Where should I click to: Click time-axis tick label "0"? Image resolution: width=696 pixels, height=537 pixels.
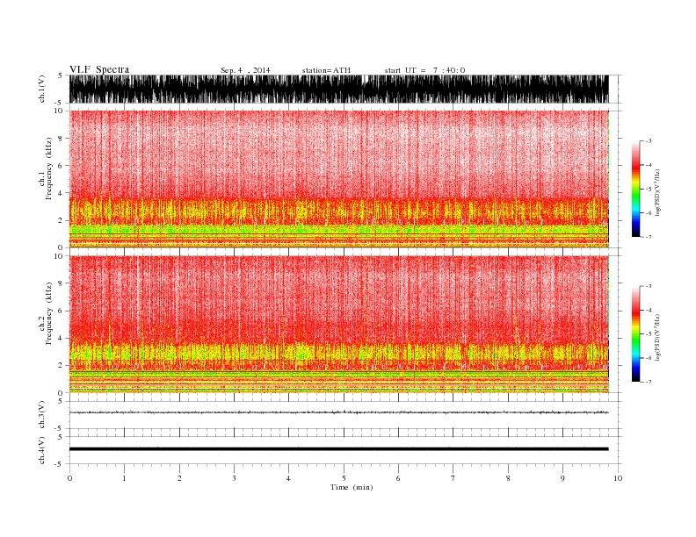[x=69, y=478]
